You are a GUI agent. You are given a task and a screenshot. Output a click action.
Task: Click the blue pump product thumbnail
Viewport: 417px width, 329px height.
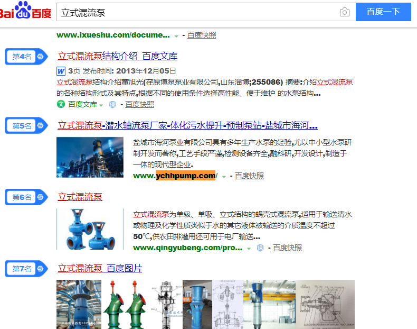(90, 229)
